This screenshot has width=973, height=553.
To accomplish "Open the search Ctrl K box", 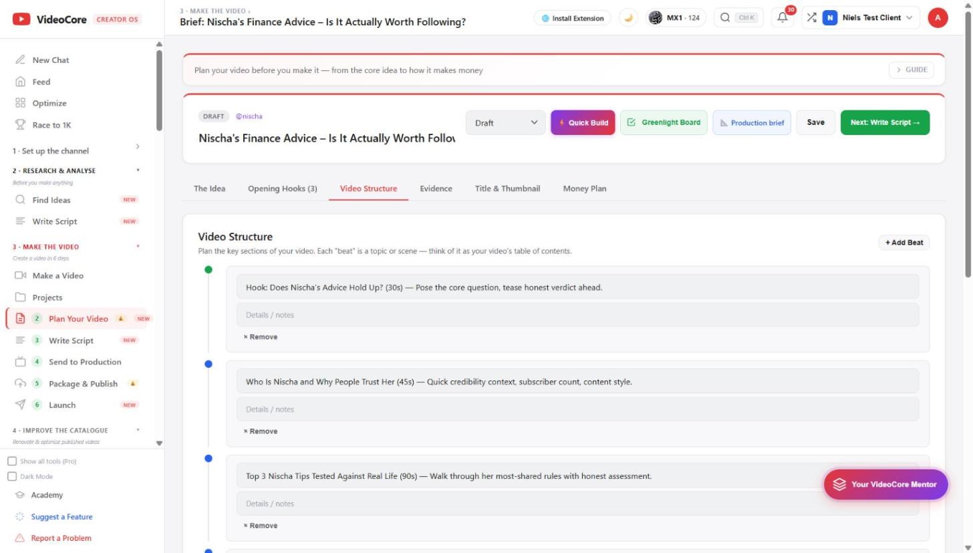I will click(738, 18).
